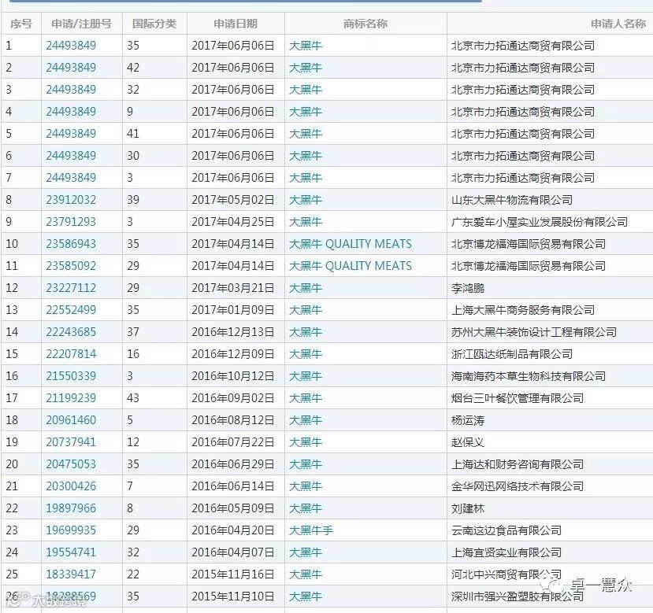Open registration number 22243685

71,332
